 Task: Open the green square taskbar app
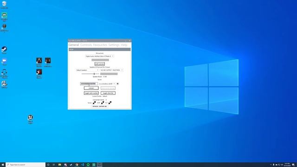[94, 165]
